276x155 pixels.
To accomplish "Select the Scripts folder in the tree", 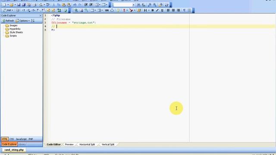I will click(13, 36).
